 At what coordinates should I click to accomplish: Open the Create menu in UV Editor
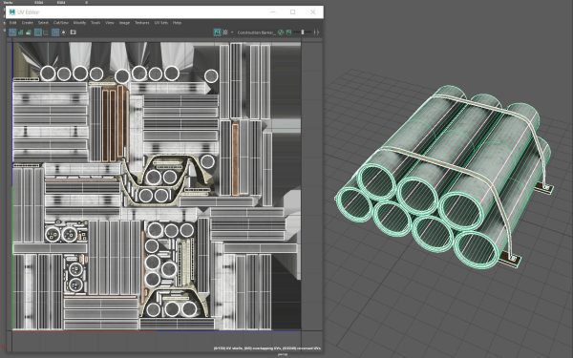click(28, 23)
